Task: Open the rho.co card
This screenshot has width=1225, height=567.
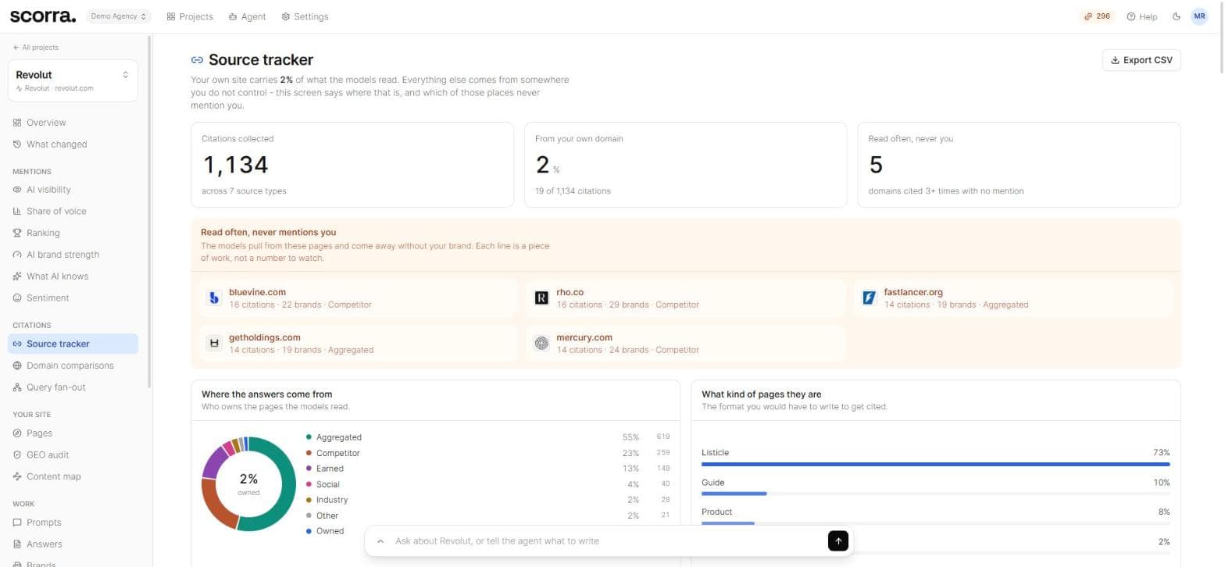Action: [x=686, y=298]
